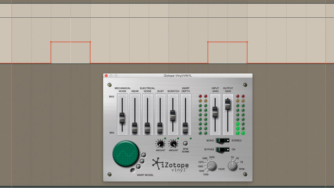Select top-left automation point of second pulse
Viewport: 334px width, 188px height.
[x=208, y=42]
